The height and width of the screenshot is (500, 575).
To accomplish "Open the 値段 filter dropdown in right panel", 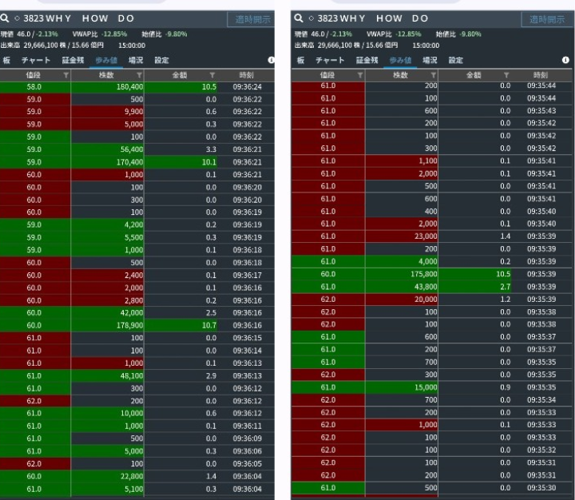I will point(359,74).
